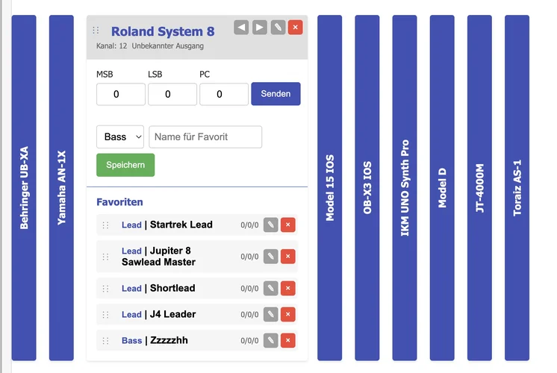Click the previous arrow in Roland System 8 header
Image resolution: width=557 pixels, height=373 pixels.
(241, 28)
